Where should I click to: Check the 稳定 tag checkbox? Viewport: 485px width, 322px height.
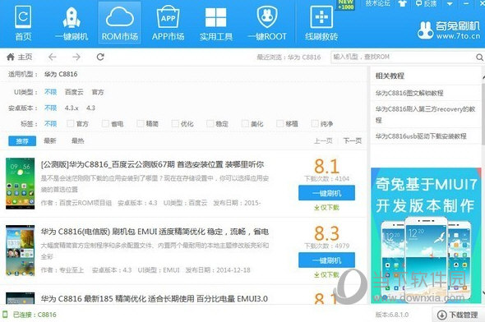point(210,123)
